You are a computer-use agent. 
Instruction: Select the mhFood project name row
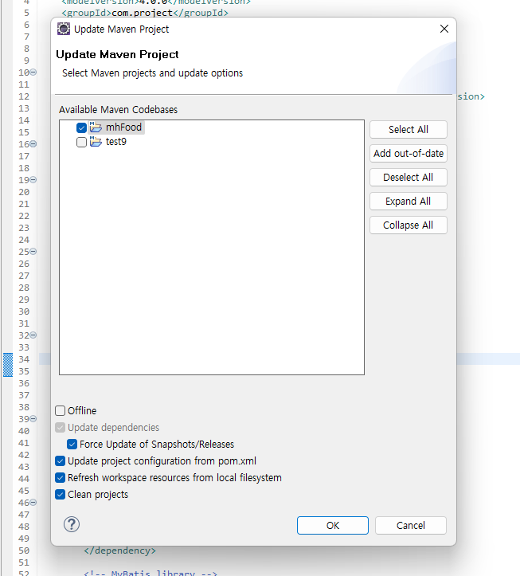(123, 127)
